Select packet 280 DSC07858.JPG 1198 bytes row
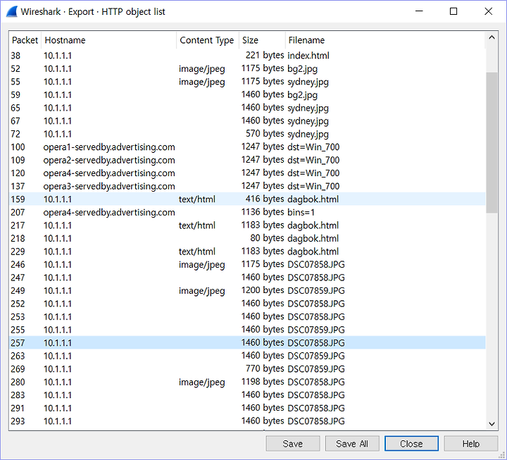This screenshot has height=460, width=507. pyautogui.click(x=247, y=382)
